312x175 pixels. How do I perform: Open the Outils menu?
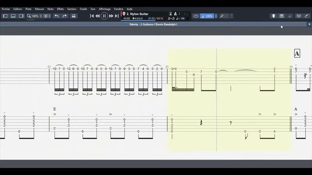83,9
